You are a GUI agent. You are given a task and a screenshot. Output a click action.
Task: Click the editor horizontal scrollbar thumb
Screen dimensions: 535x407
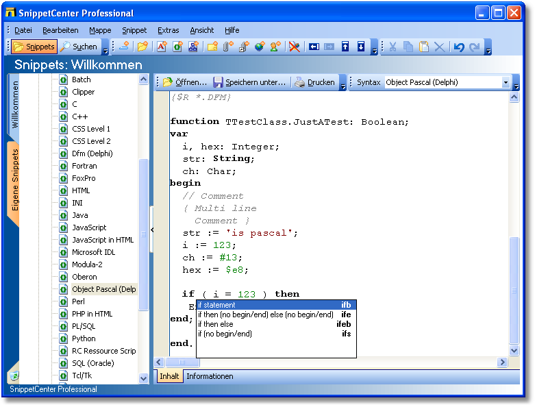[182, 362]
